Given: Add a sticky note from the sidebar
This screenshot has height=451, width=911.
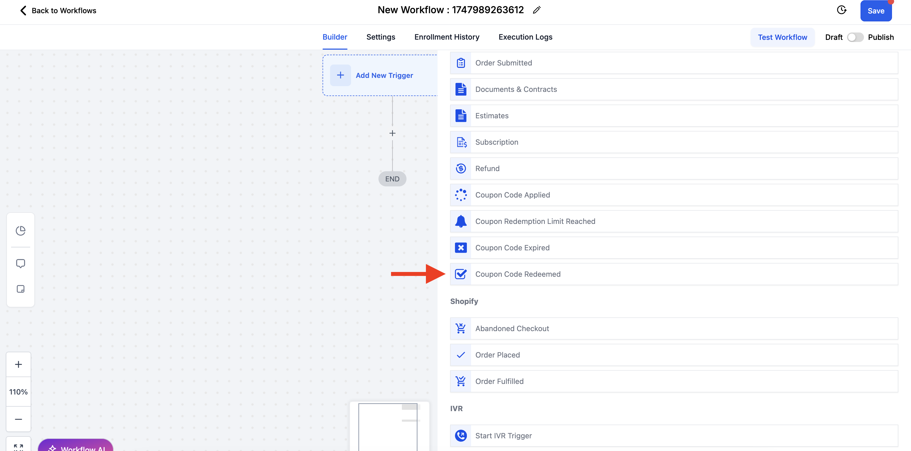Looking at the screenshot, I should pyautogui.click(x=21, y=289).
